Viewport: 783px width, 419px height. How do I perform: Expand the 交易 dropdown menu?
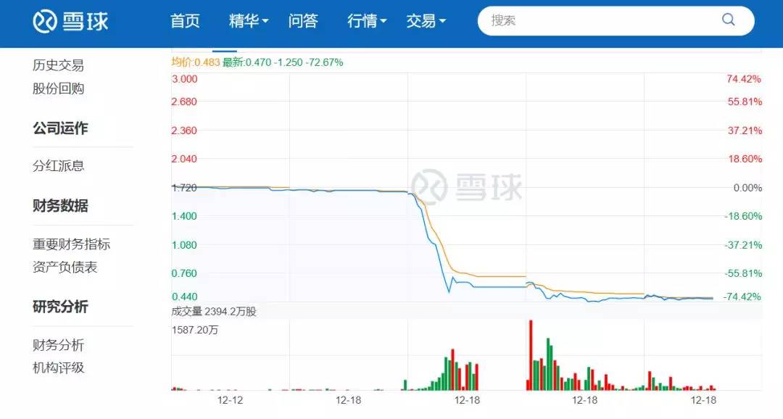tap(426, 20)
